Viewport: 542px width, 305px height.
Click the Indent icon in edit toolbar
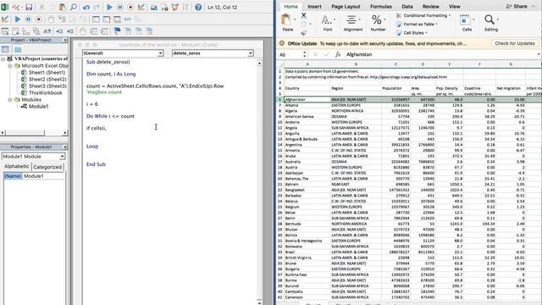(59, 31)
